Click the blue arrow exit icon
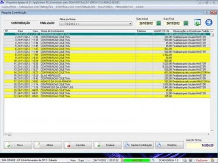 (209, 23)
